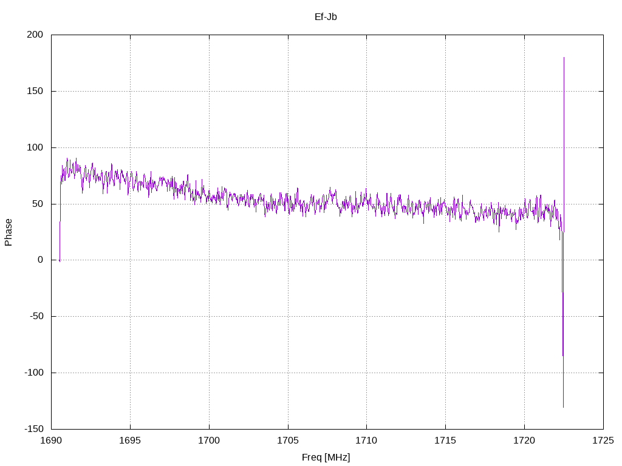Screen dimensions: 622x466
Task: Click the plot title "Ef-Jb"
Action: point(326,16)
